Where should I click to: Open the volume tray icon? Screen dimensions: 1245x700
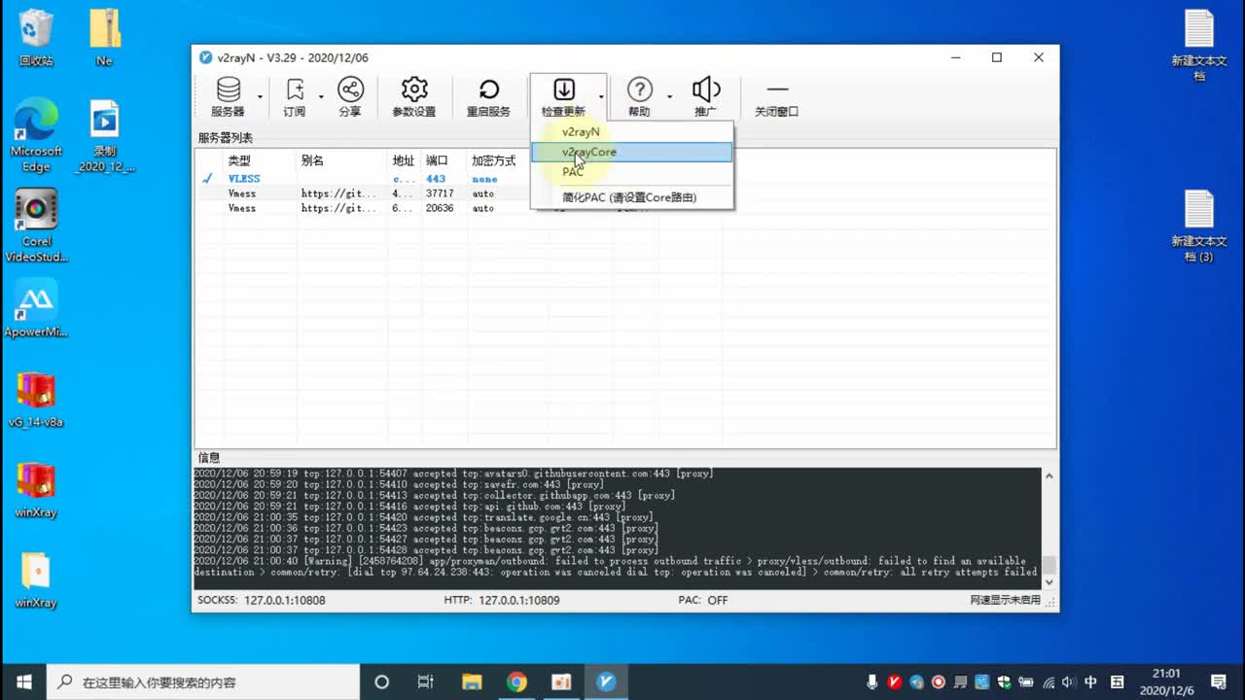click(x=1069, y=682)
